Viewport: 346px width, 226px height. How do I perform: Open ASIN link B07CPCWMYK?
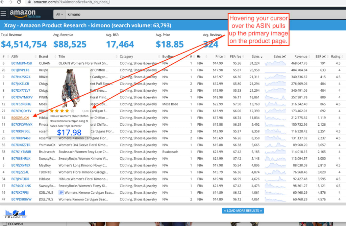click(22, 125)
